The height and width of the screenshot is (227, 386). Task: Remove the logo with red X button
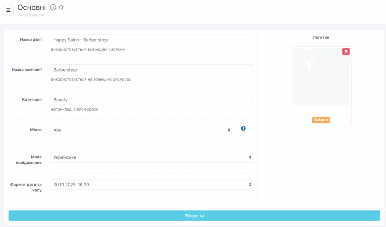tap(346, 51)
